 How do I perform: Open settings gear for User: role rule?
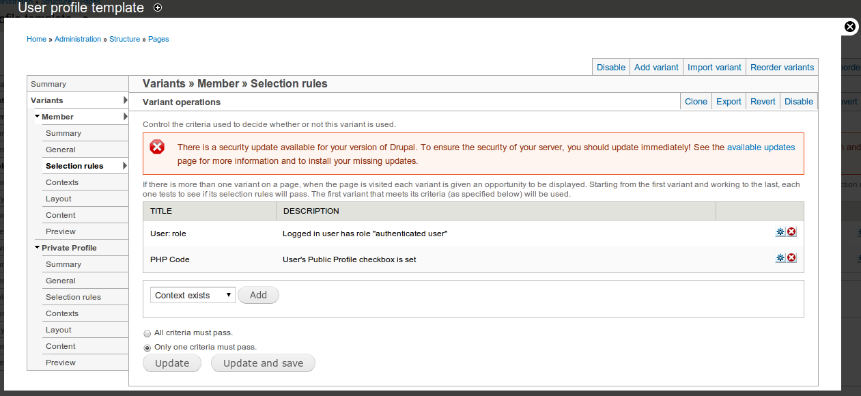point(780,232)
